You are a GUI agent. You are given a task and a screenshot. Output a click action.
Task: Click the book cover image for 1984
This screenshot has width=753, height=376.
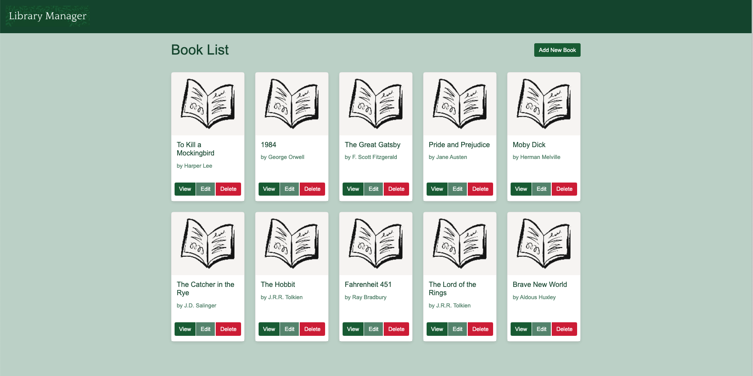click(291, 104)
